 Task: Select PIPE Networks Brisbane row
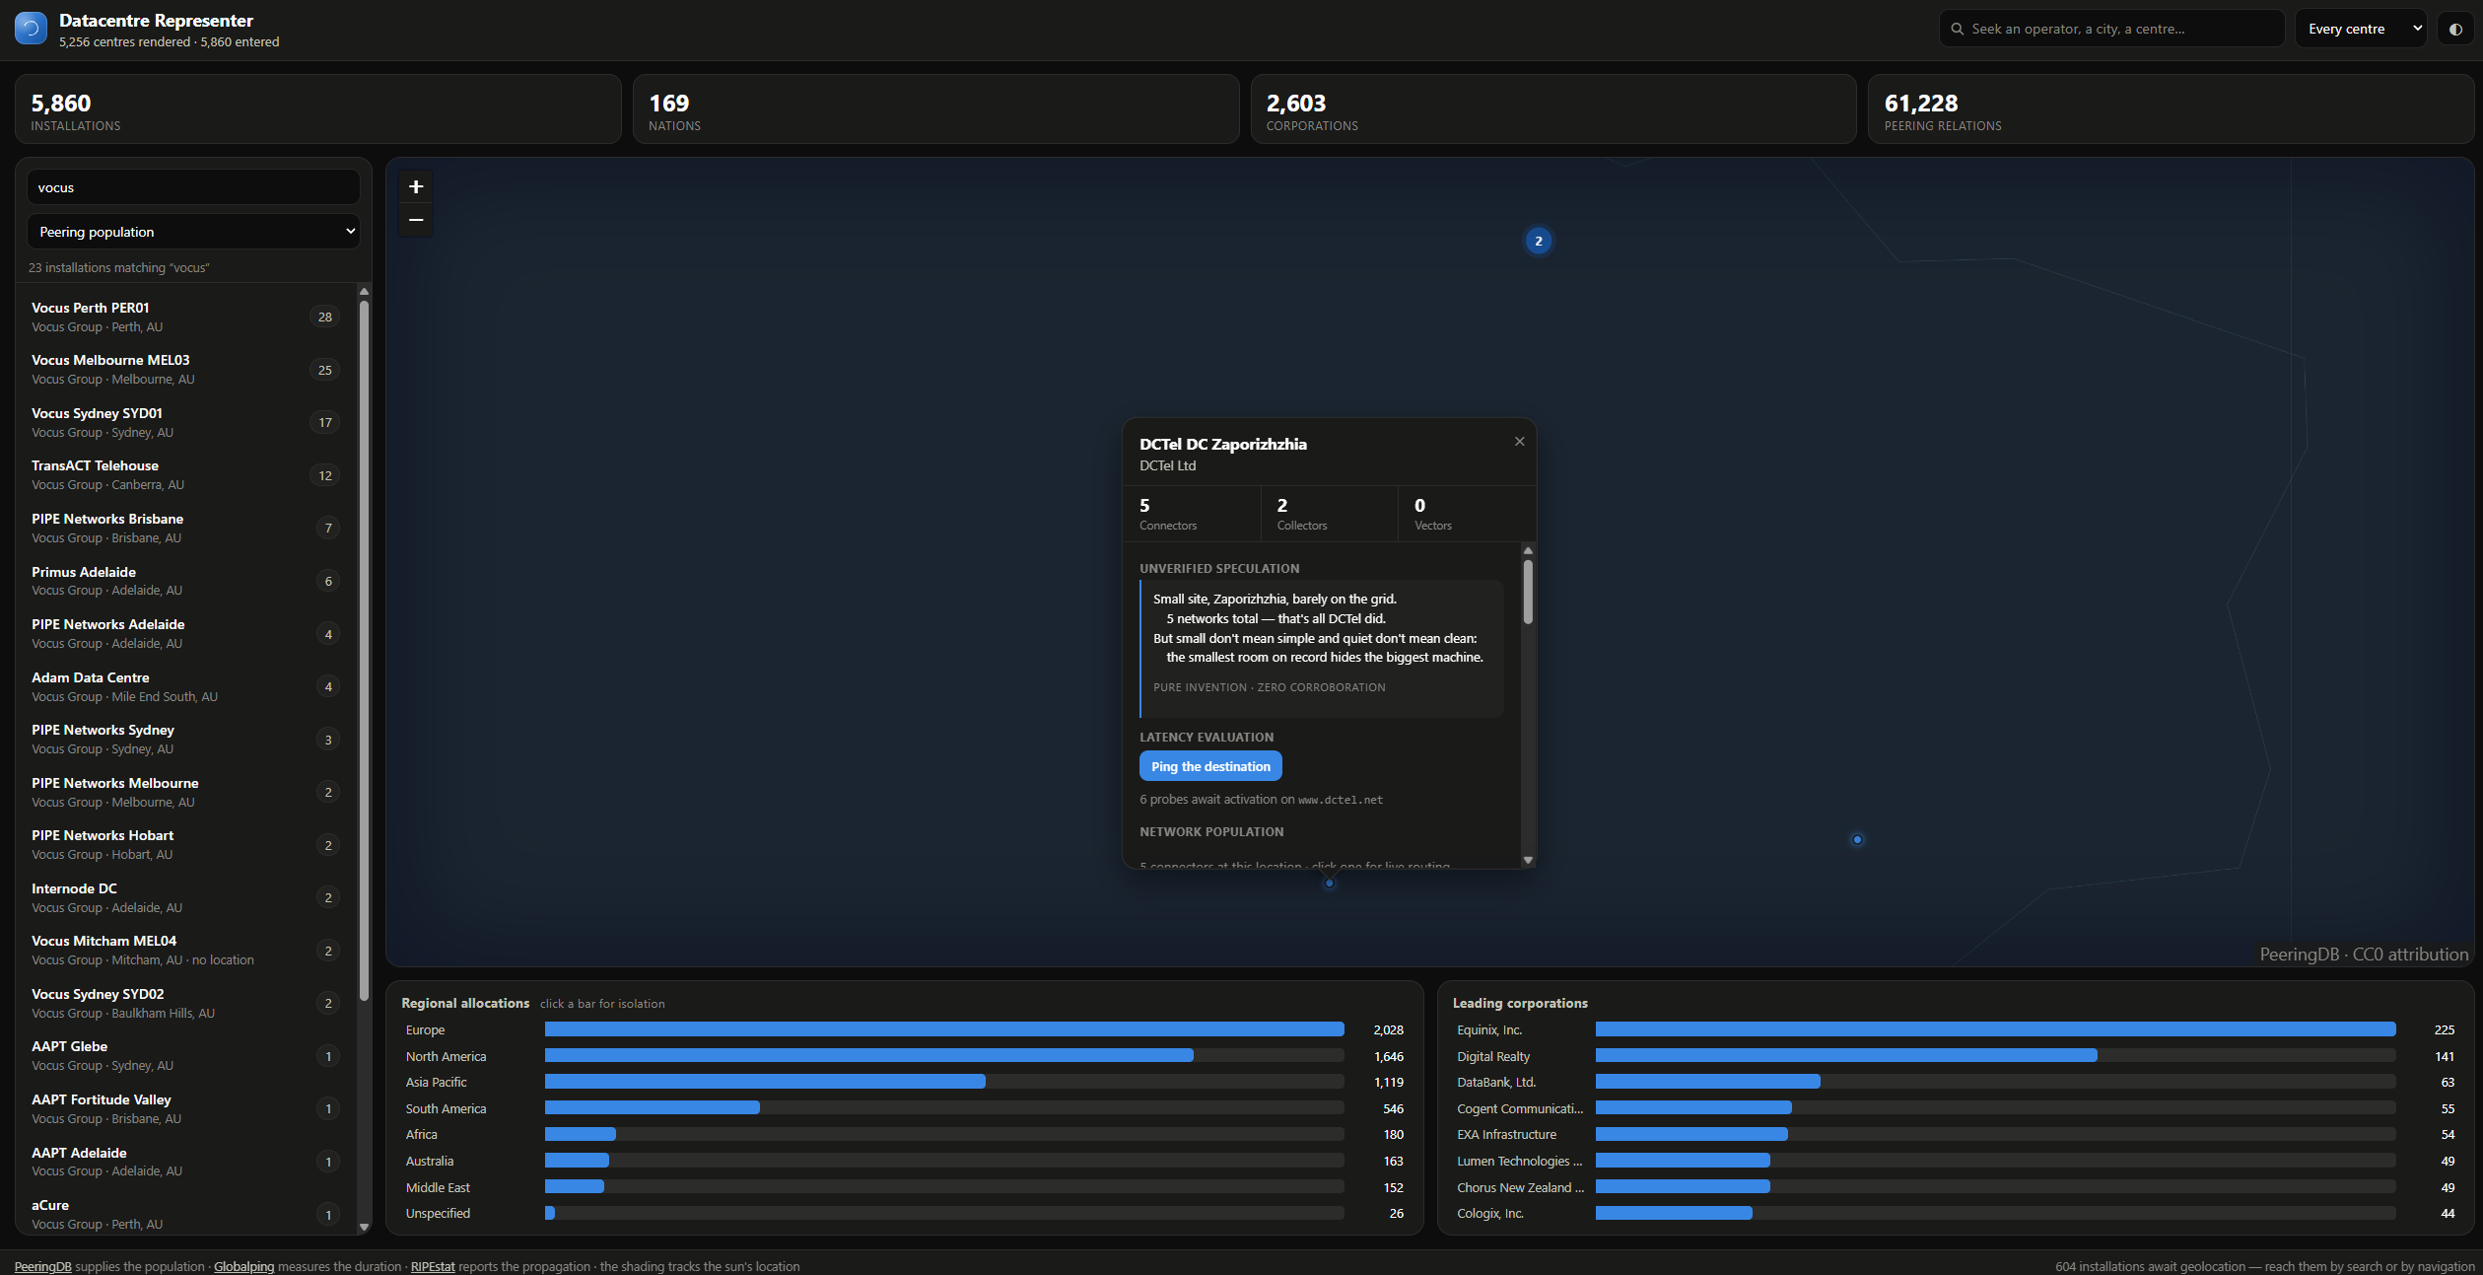pos(186,528)
